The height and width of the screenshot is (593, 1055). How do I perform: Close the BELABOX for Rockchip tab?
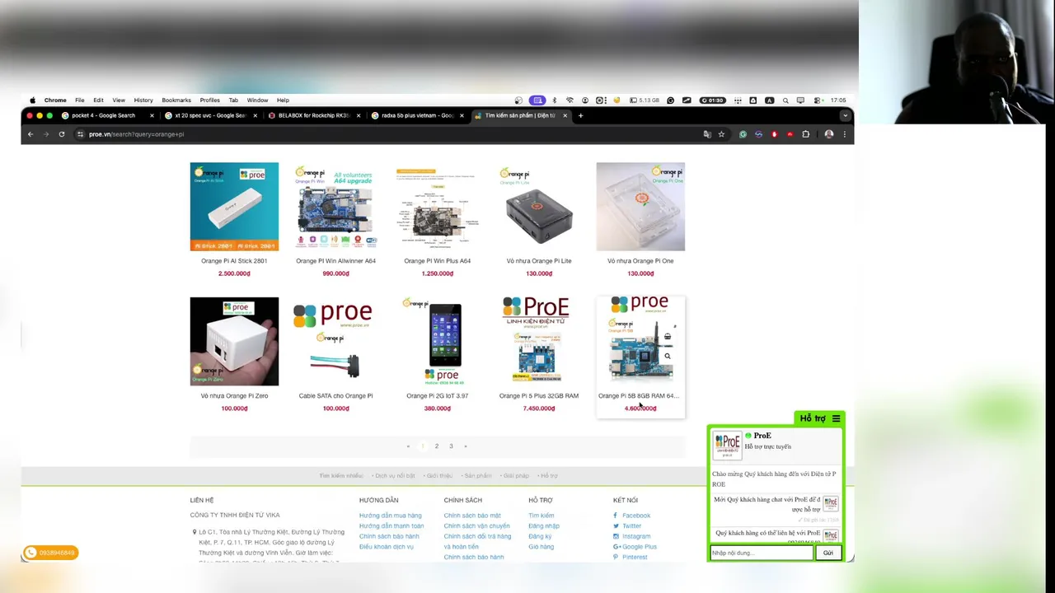click(359, 115)
